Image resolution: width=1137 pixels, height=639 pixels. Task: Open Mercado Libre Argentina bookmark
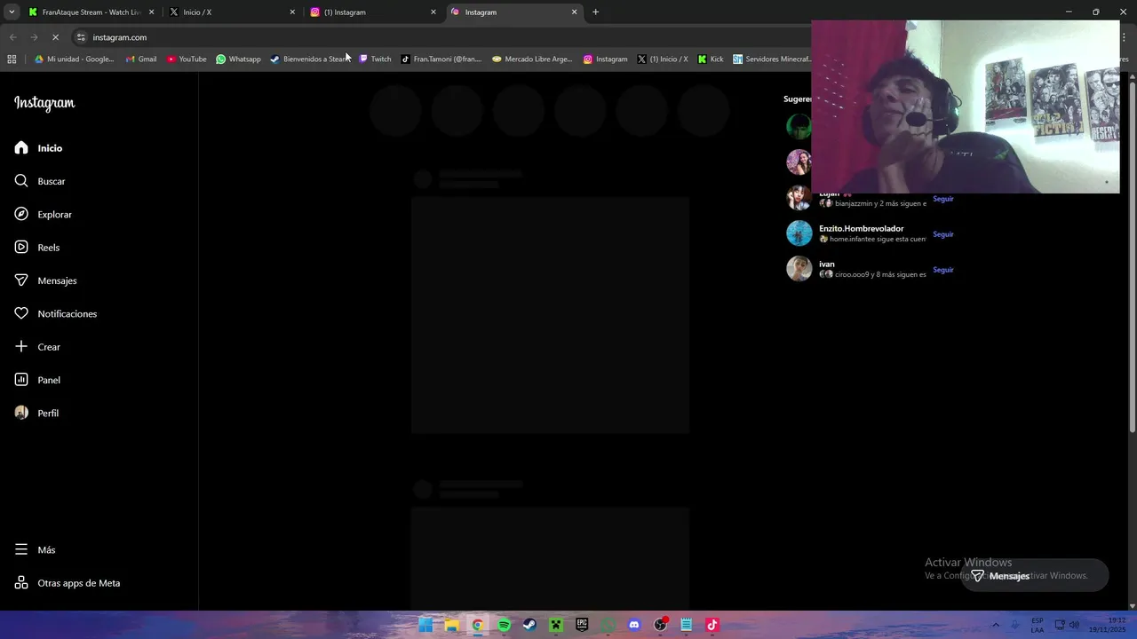[532, 59]
